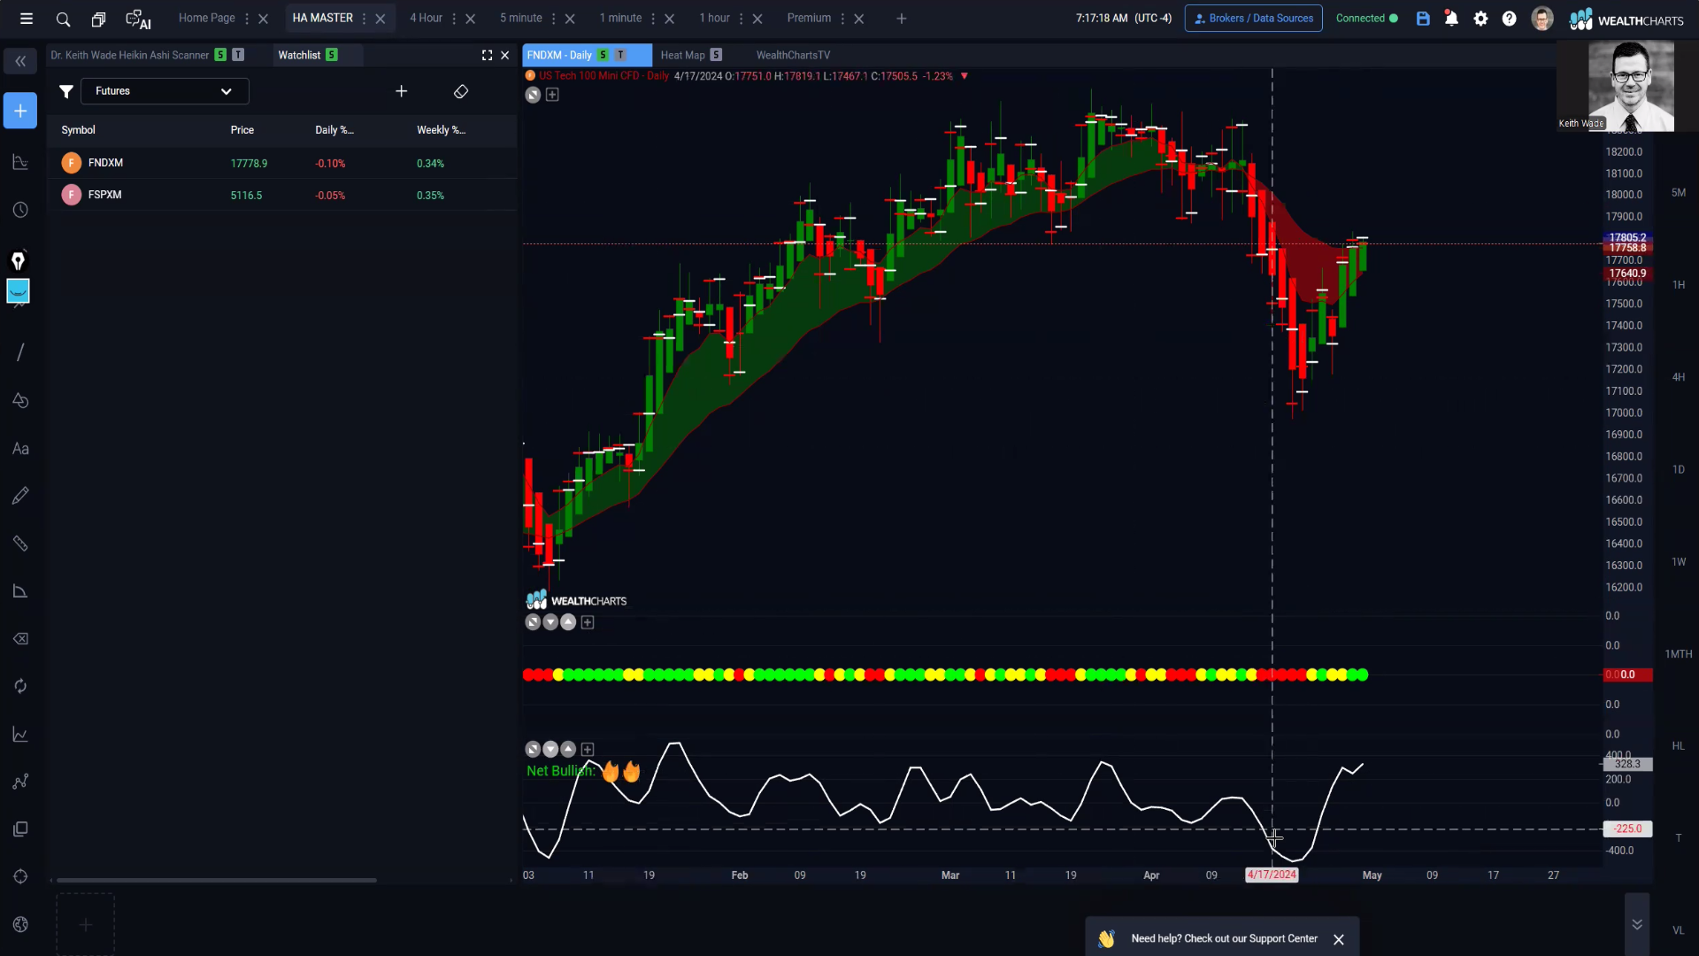Switch to the Premium tab
Screen dimensions: 1699x956
809,19
